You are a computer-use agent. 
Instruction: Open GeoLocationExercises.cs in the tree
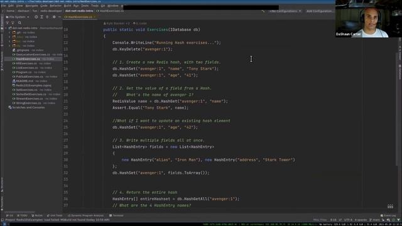tap(33, 55)
